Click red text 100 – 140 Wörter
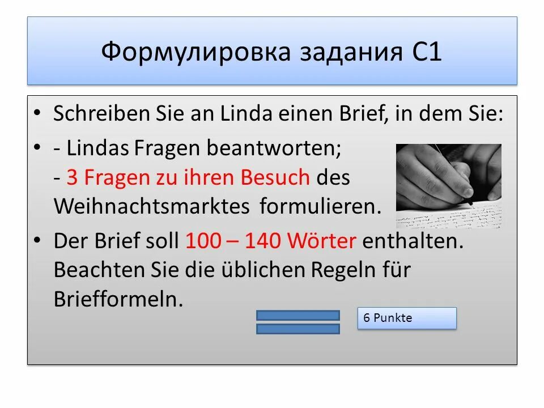The image size is (544, 408). (x=271, y=240)
